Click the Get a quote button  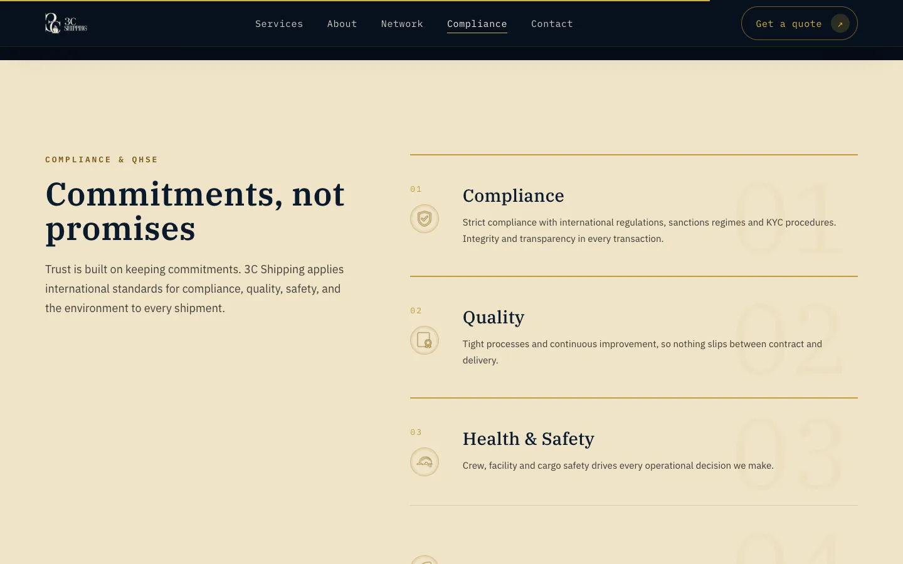(x=800, y=23)
